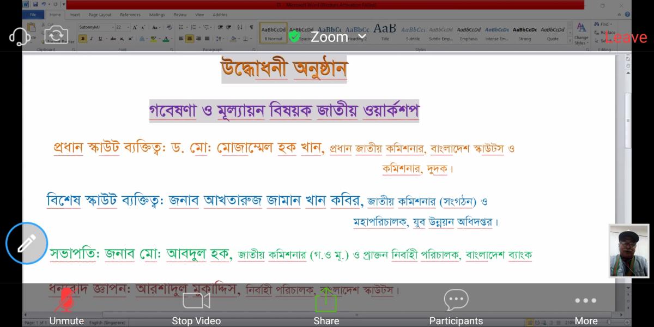Open the Page Layout ribbon tab
Viewport: 654px width, 327px height.
100,15
